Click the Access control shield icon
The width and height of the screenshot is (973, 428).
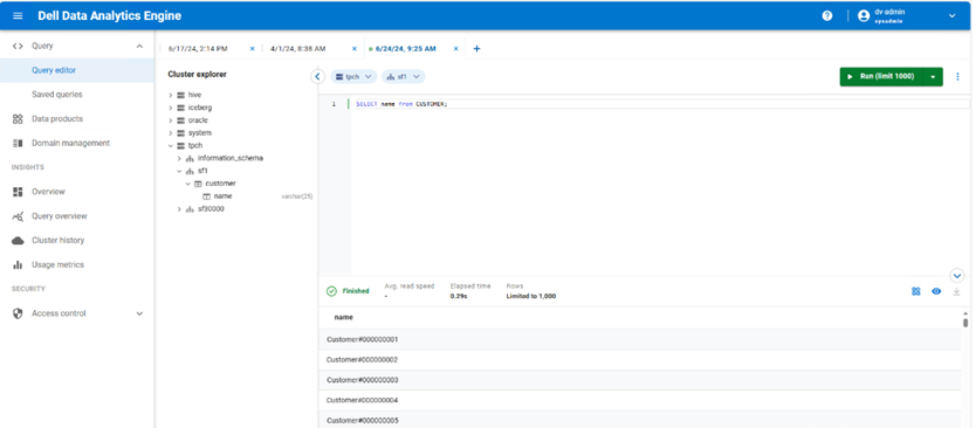(x=18, y=314)
